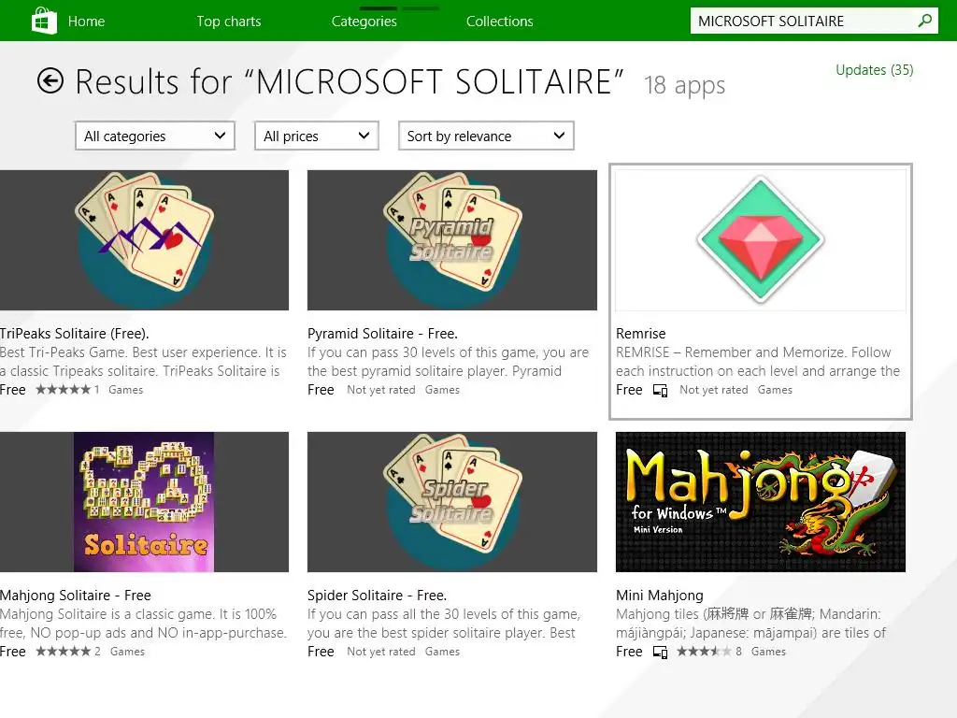Open the Sort by relevance dropdown
Viewport: 957px width, 718px height.
486,136
